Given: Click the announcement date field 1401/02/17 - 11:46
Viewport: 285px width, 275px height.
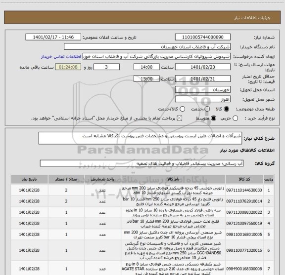Looking at the screenshot, I should pos(53,37).
